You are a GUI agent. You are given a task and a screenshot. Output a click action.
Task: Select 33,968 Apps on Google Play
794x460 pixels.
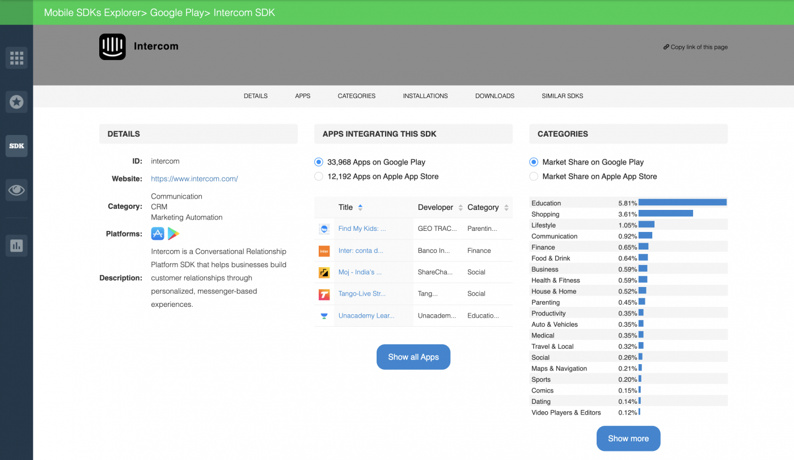point(319,162)
